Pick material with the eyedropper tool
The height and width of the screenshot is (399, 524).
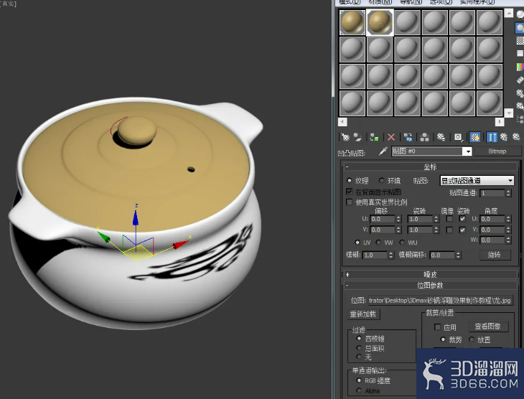coord(383,151)
